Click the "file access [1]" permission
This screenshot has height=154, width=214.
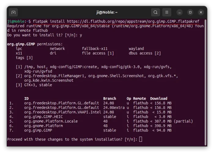(98, 53)
